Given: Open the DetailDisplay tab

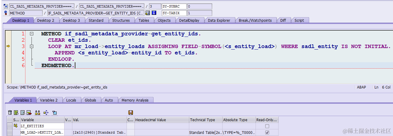Looking at the screenshot, I should (189, 20).
